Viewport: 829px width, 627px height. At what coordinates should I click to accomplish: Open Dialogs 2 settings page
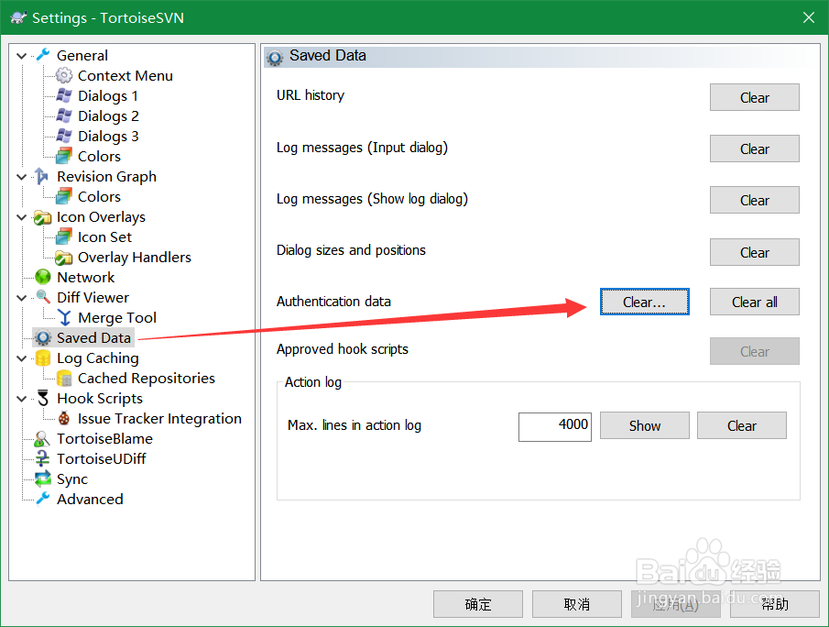tap(108, 115)
